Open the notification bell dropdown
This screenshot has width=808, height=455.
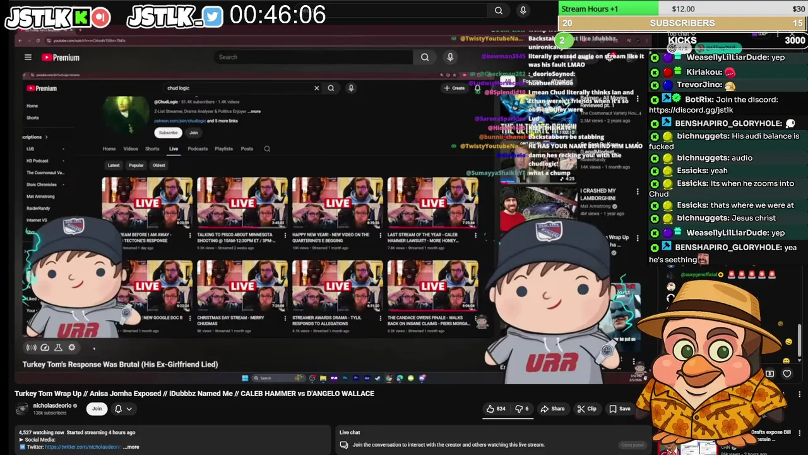point(123,409)
